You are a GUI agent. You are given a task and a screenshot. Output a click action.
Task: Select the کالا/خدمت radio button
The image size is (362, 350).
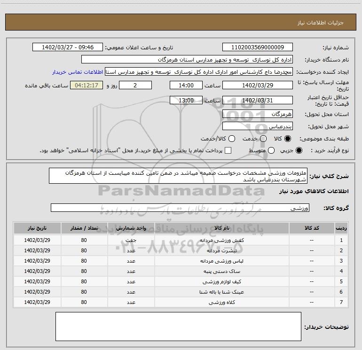232,139
